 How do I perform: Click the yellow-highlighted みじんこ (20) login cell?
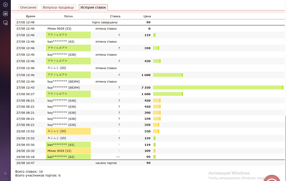[x=68, y=131]
